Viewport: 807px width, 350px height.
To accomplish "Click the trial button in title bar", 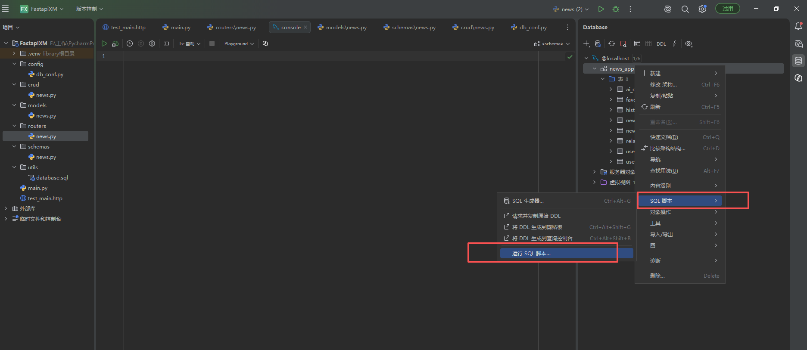I will pyautogui.click(x=728, y=9).
